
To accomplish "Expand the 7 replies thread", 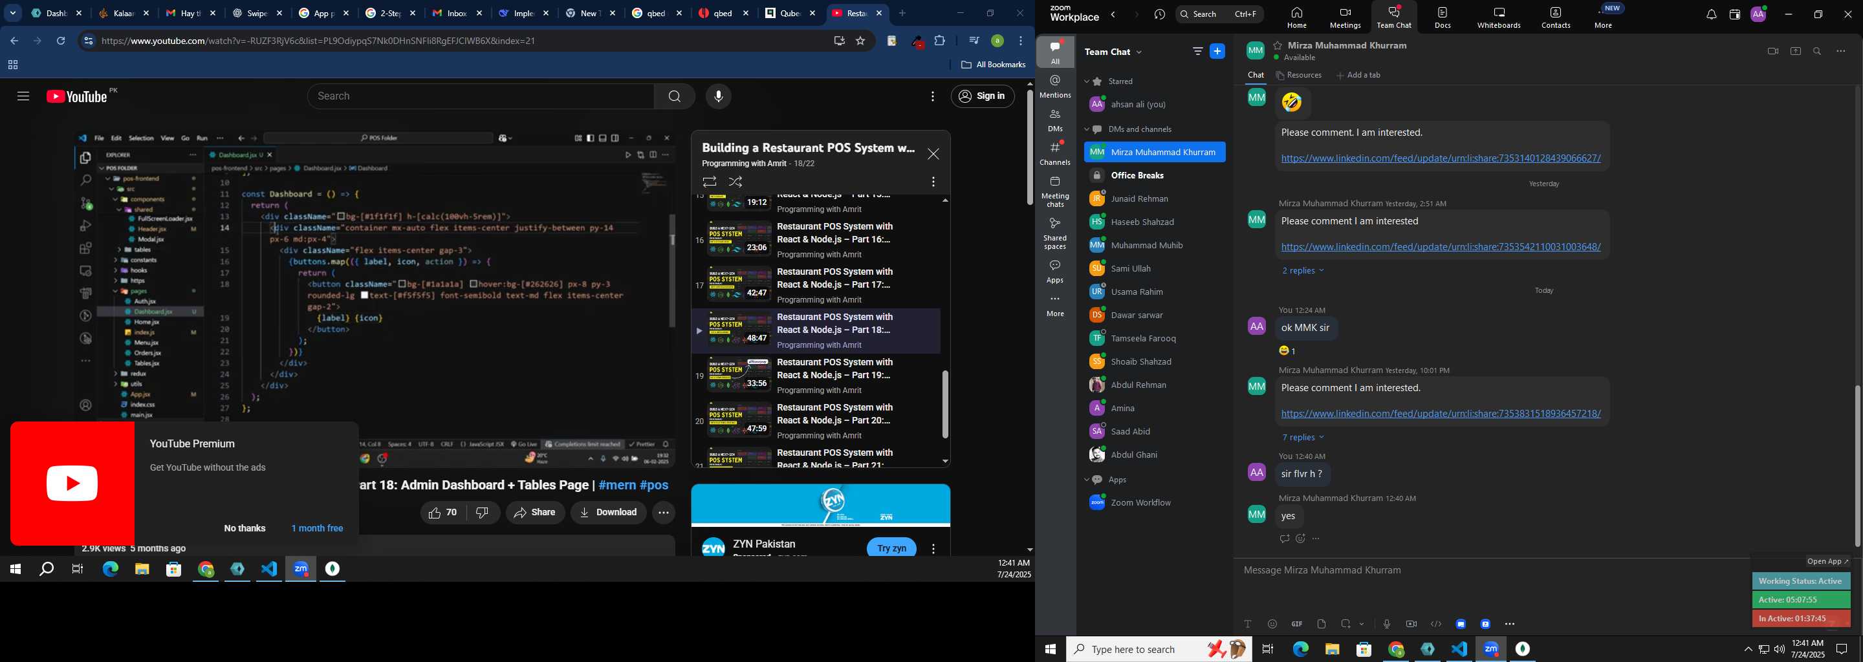I will click(x=1303, y=437).
